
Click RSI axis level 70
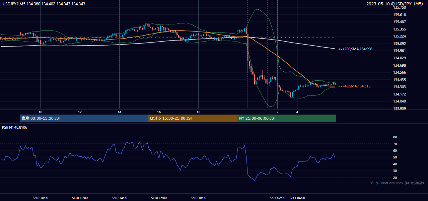395,144
